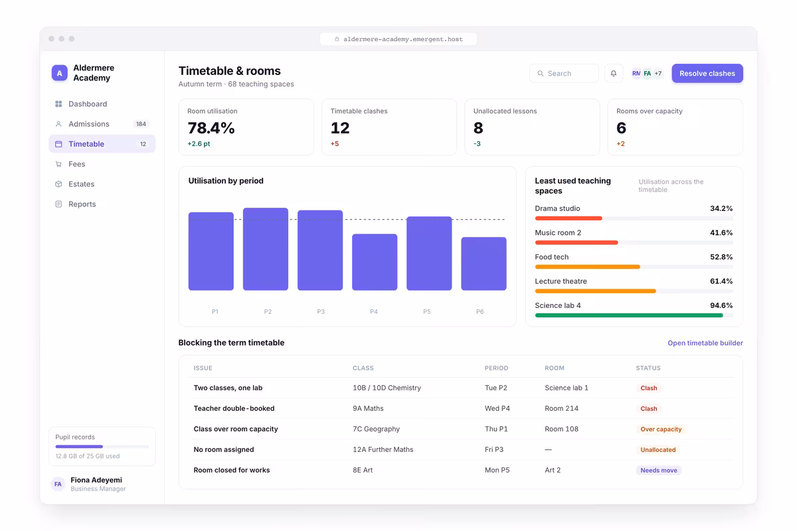This screenshot has width=797, height=531.
Task: Click the "Room 108" cell
Action: click(x=562, y=429)
